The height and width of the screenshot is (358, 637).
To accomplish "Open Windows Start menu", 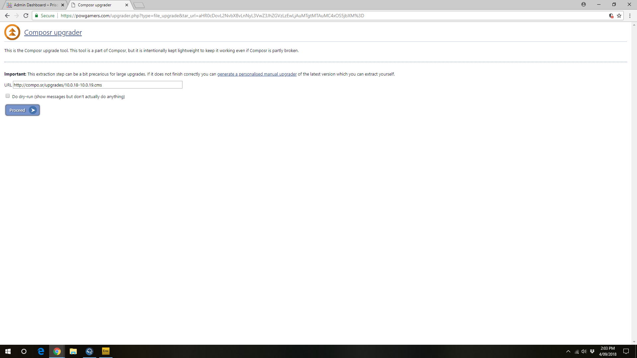I will [x=8, y=351].
